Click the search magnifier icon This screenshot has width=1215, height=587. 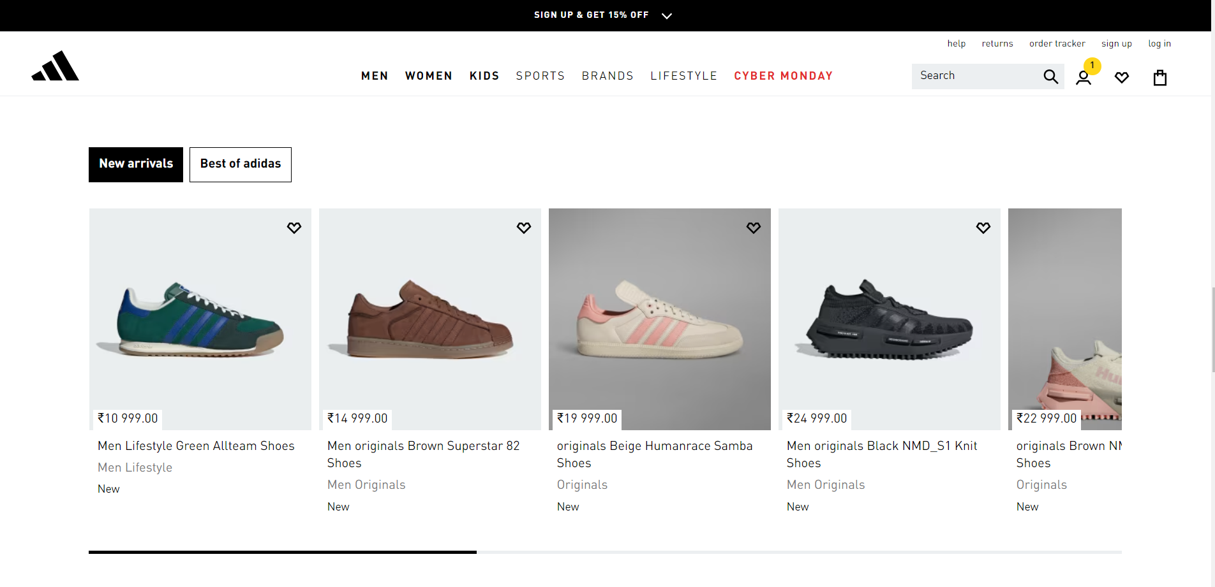tap(1050, 77)
